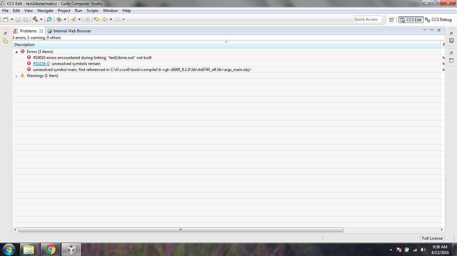Navigate forward with the gray right arrow

click(117, 19)
